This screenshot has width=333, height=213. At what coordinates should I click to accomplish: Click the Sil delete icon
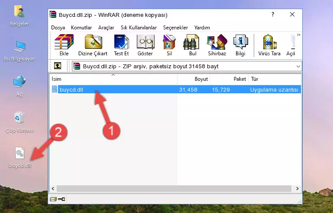[169, 45]
